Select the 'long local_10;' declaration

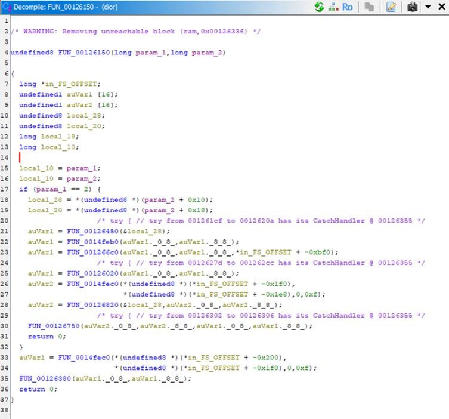pyautogui.click(x=49, y=147)
